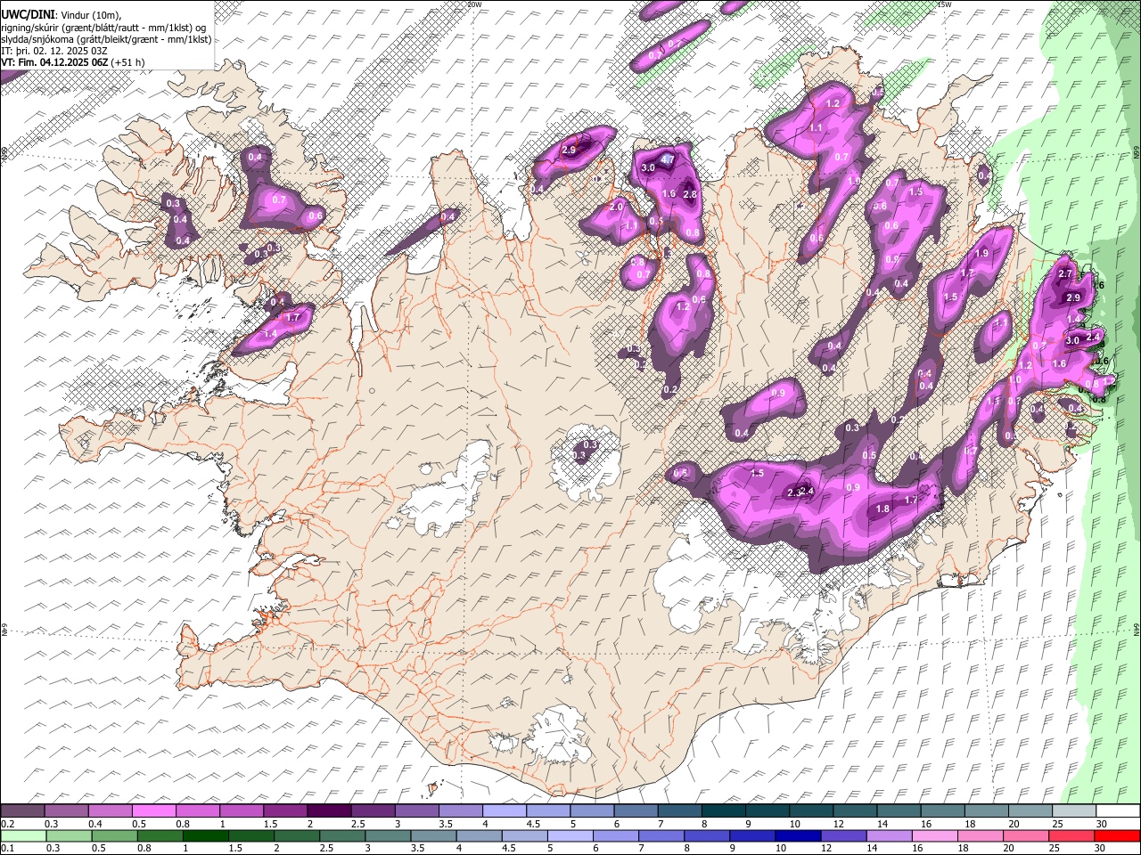The image size is (1141, 855).
Task: Click dark teal snow swatch between 8 and 9
Action: (724, 810)
